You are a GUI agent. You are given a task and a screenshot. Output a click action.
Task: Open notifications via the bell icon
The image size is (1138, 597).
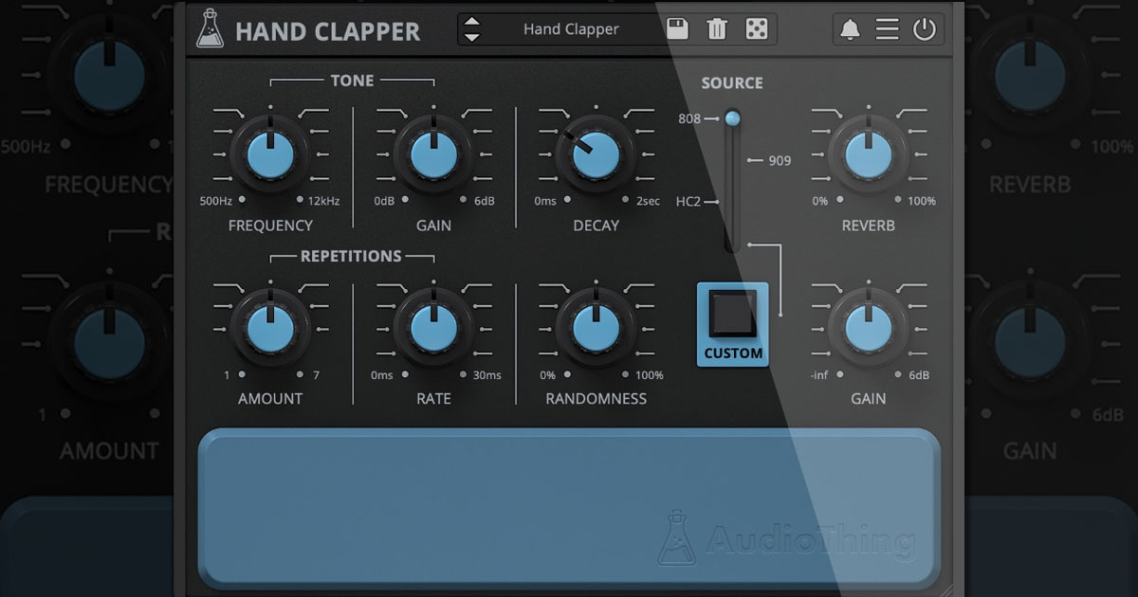coord(851,29)
